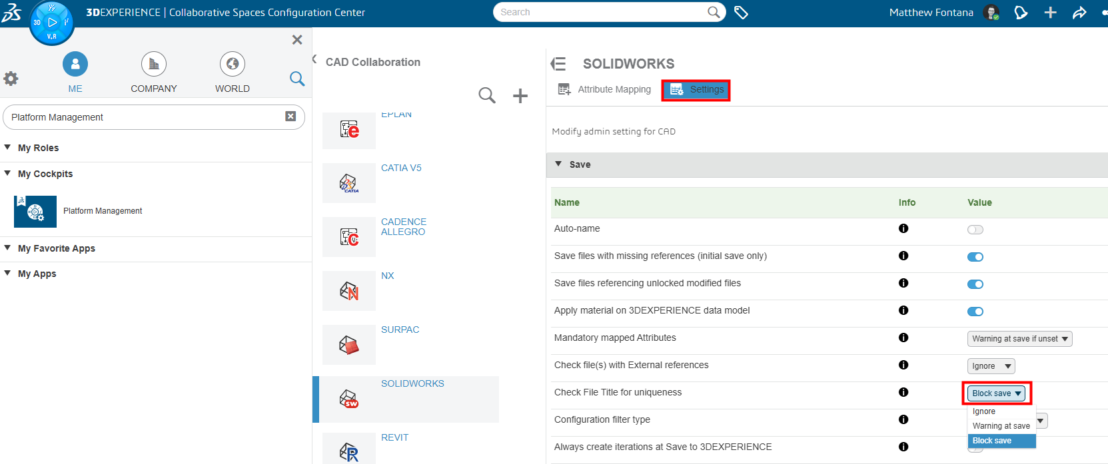Image resolution: width=1108 pixels, height=464 pixels.
Task: Open the SOLIDWORKS link in list
Action: (x=412, y=383)
